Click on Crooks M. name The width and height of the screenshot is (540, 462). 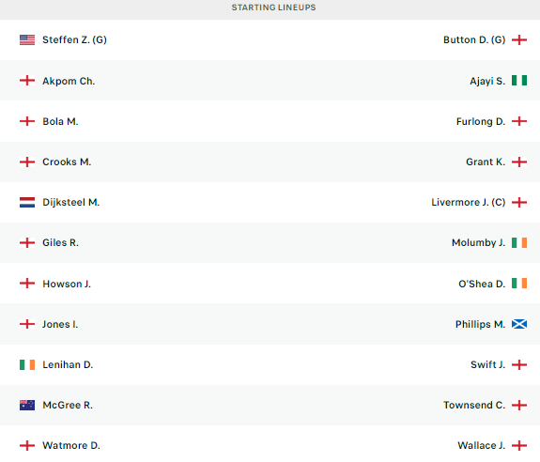(67, 162)
